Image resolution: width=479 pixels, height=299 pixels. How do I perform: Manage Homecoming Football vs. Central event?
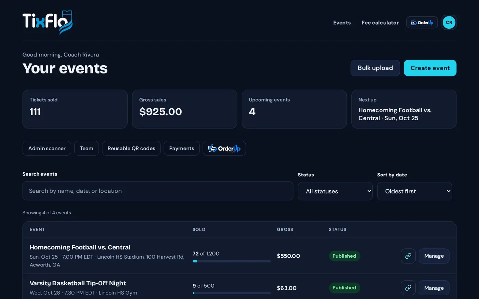434,256
